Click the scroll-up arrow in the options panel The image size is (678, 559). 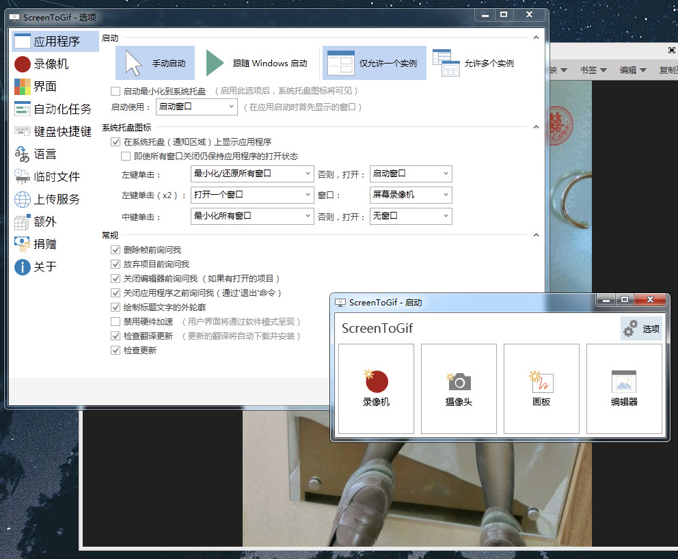coord(536,37)
